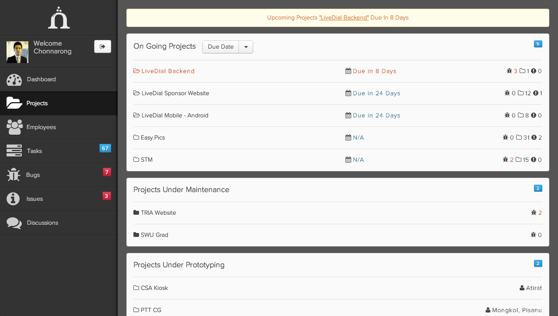
Task: Click calendar icon beside Due in 8 Days
Action: point(348,71)
